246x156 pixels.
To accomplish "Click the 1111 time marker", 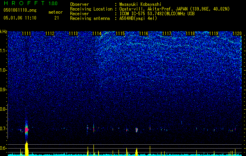I will pyautogui.click(x=26, y=34).
